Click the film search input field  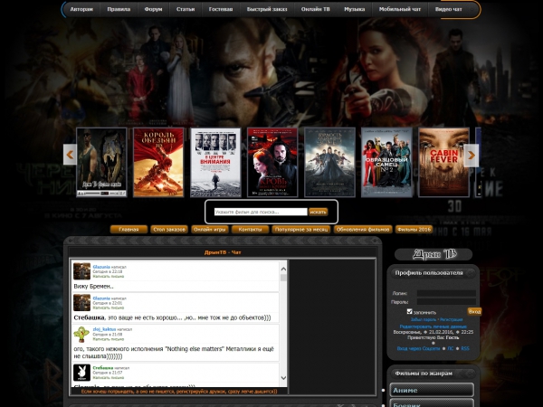tap(261, 212)
